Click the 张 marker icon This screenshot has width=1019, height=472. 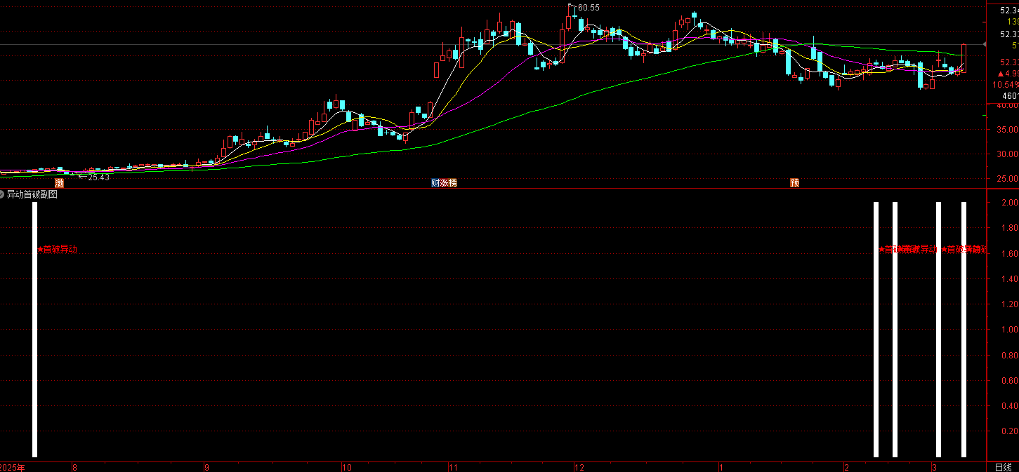pyautogui.click(x=444, y=183)
